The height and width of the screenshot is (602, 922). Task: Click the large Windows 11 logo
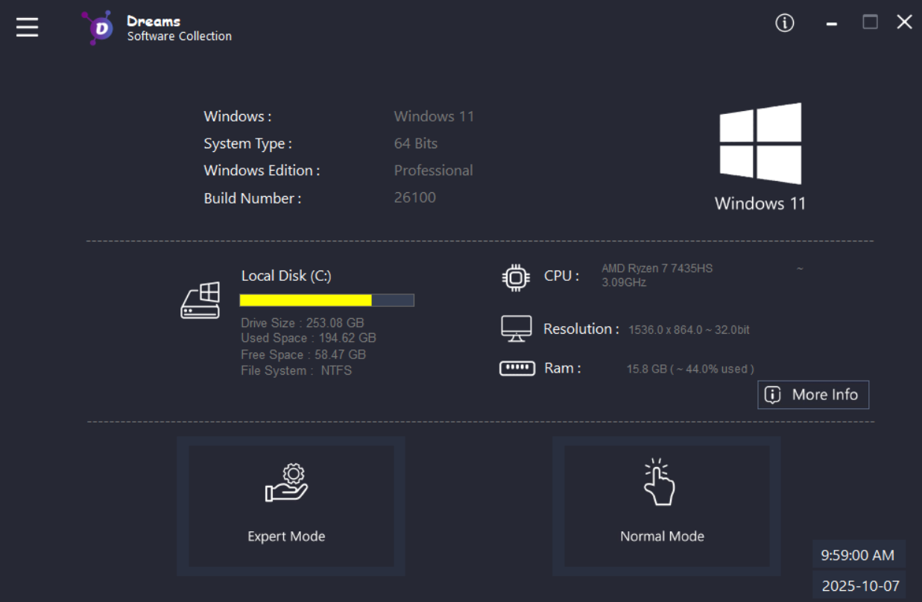tap(760, 144)
